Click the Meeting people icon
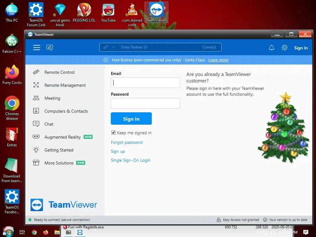Screen dimensions: 316x237 [x=36, y=98]
